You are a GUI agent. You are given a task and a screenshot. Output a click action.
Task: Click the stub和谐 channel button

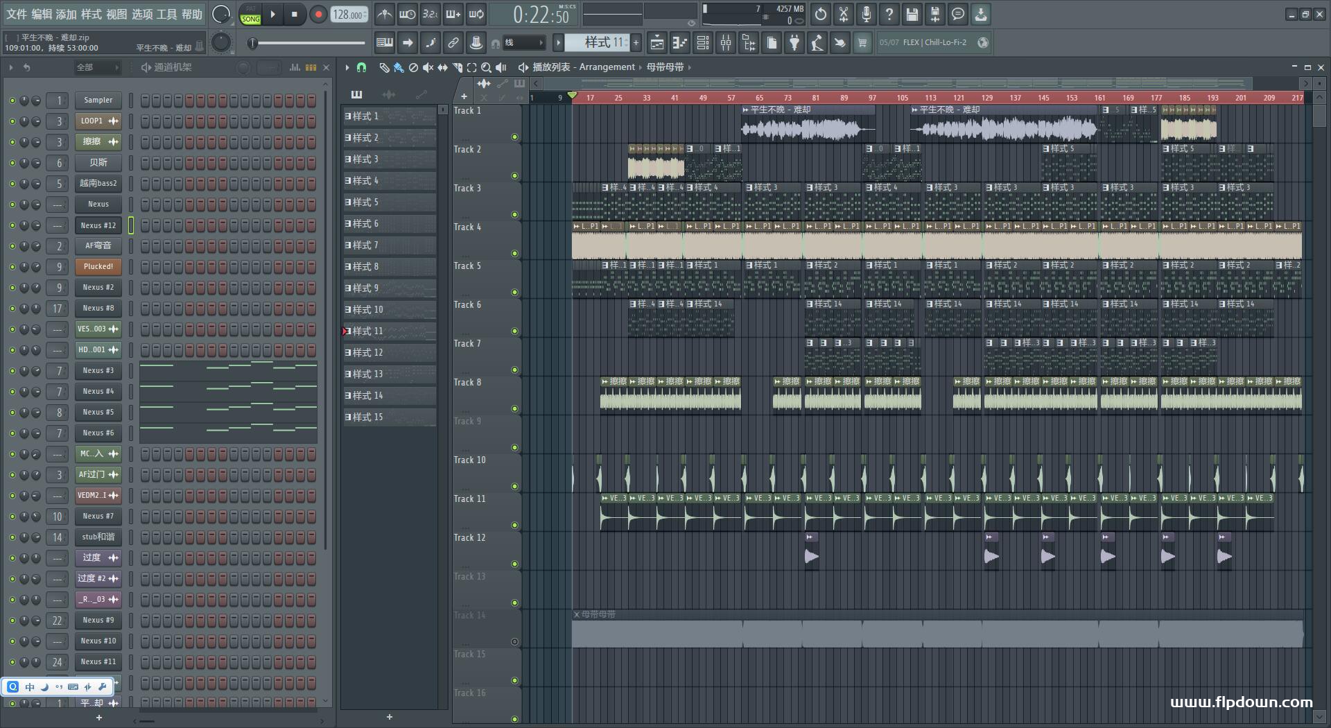tap(98, 537)
